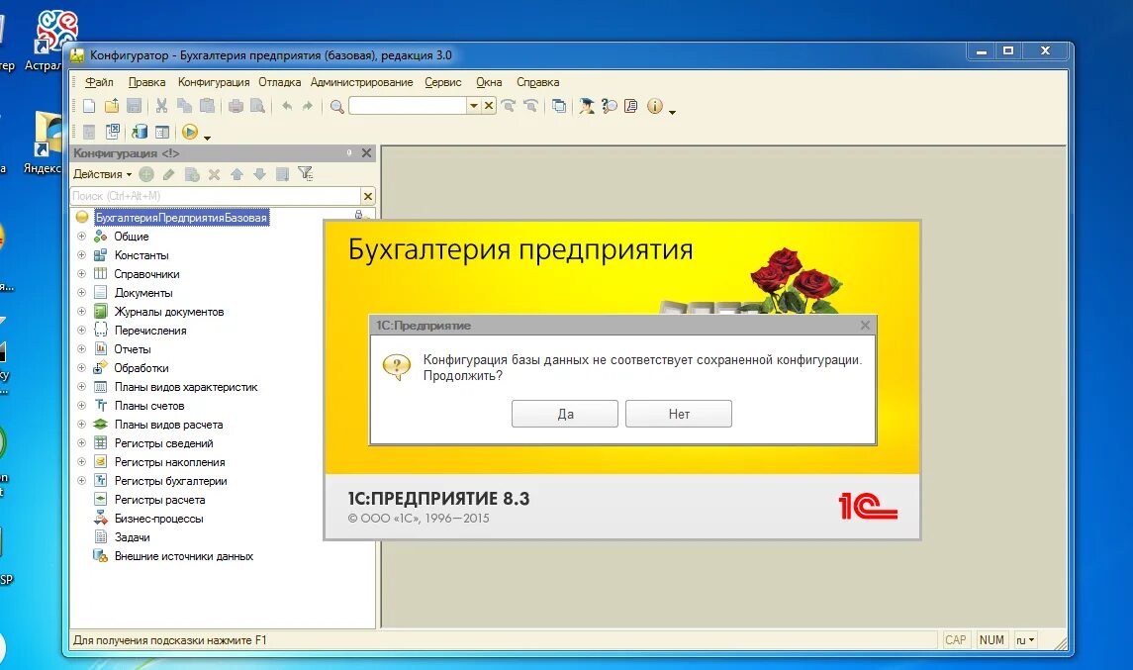This screenshot has width=1133, height=670.
Task: Click the magnifier Find icon
Action: 336,107
